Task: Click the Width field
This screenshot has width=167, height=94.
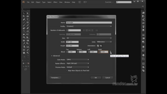Action: point(72,42)
